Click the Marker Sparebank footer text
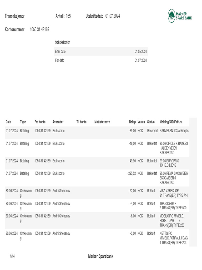Viewport: 202px width, 270px height. (x=101, y=256)
